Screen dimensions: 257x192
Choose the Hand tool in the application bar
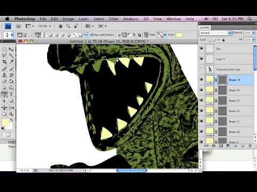point(61,26)
